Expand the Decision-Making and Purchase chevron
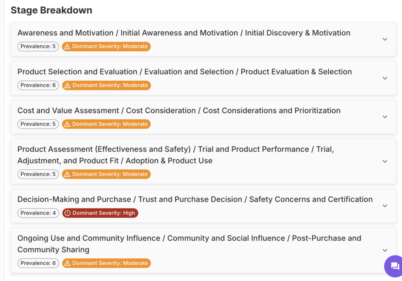 385,206
